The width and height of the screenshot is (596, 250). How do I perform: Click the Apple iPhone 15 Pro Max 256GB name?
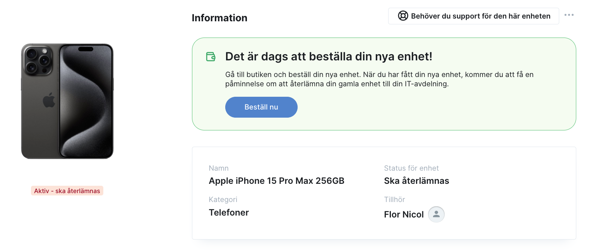click(277, 181)
